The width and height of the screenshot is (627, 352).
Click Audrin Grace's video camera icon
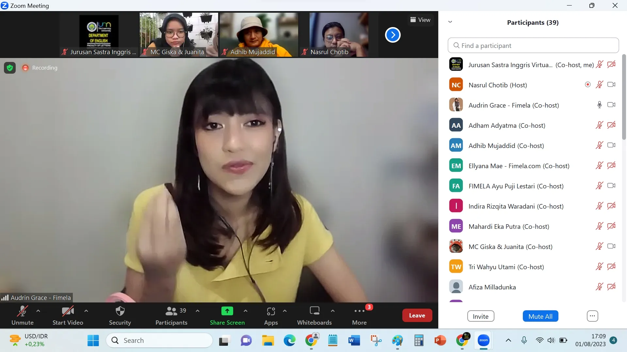[611, 105]
